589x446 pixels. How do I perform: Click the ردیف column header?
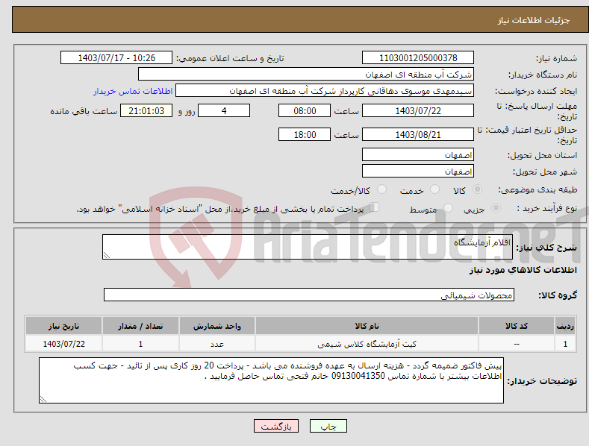565,326
